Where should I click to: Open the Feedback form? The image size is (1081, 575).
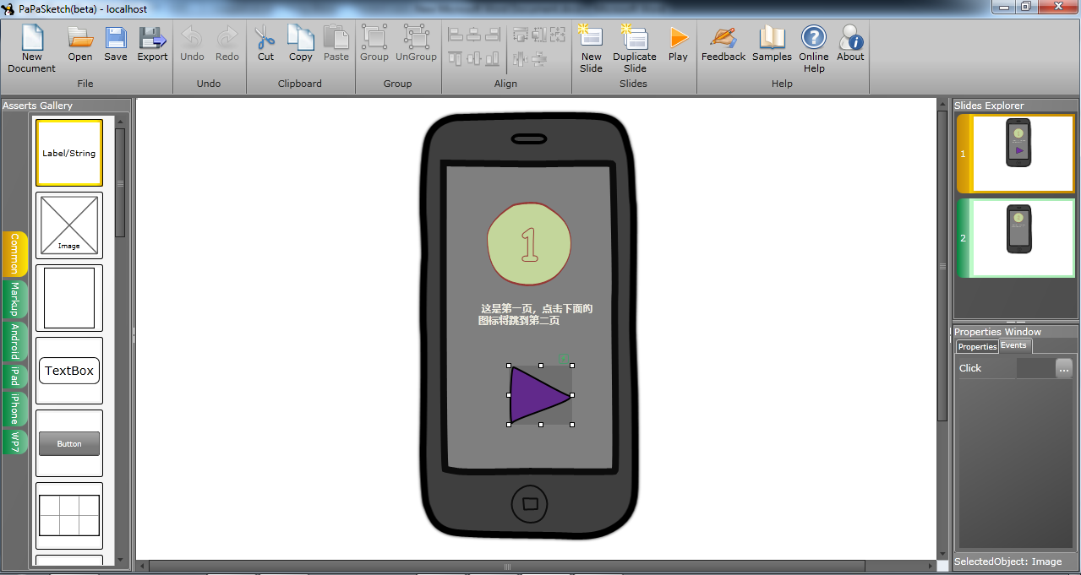point(723,44)
